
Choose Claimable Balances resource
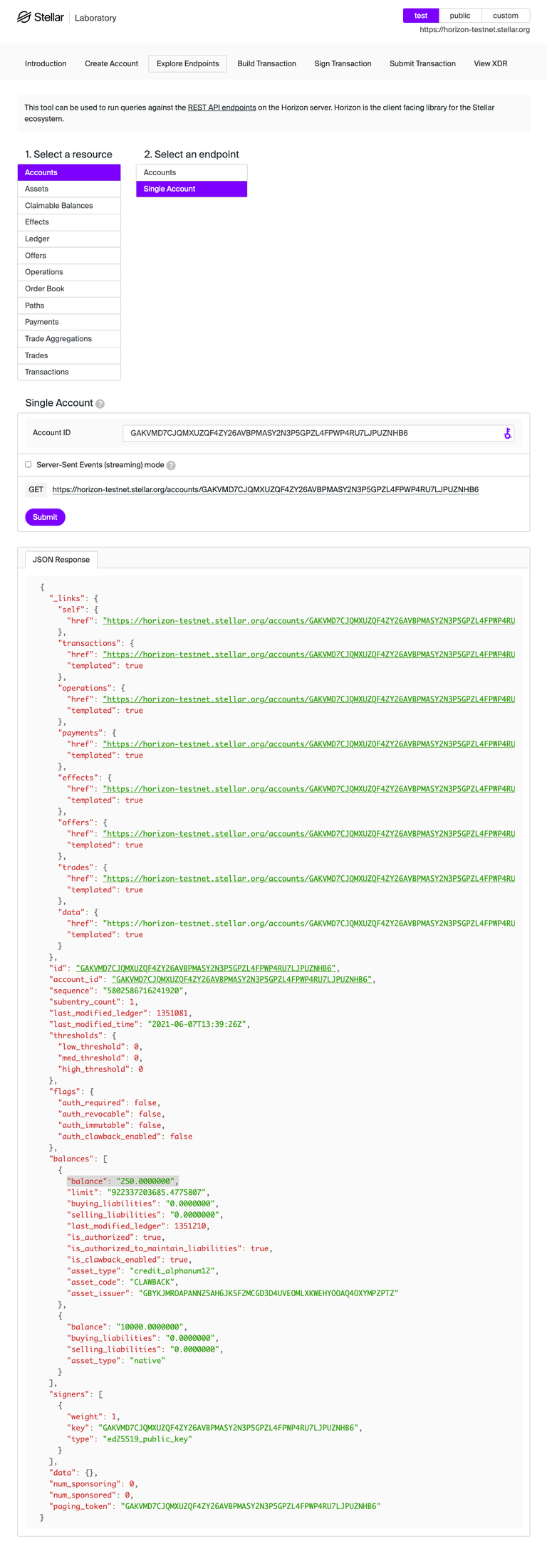69,206
